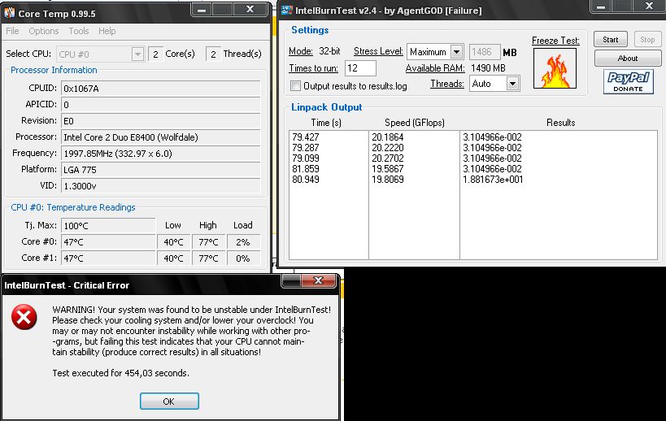Screen dimensions: 666x421
Task: Click the Start button in IntelBurnTest
Action: (x=611, y=40)
